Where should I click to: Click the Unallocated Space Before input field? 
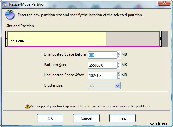tap(102, 55)
